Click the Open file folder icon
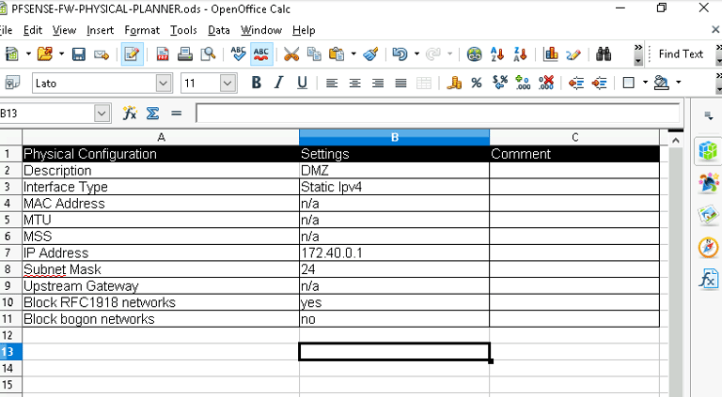The width and height of the screenshot is (722, 397). 45,54
